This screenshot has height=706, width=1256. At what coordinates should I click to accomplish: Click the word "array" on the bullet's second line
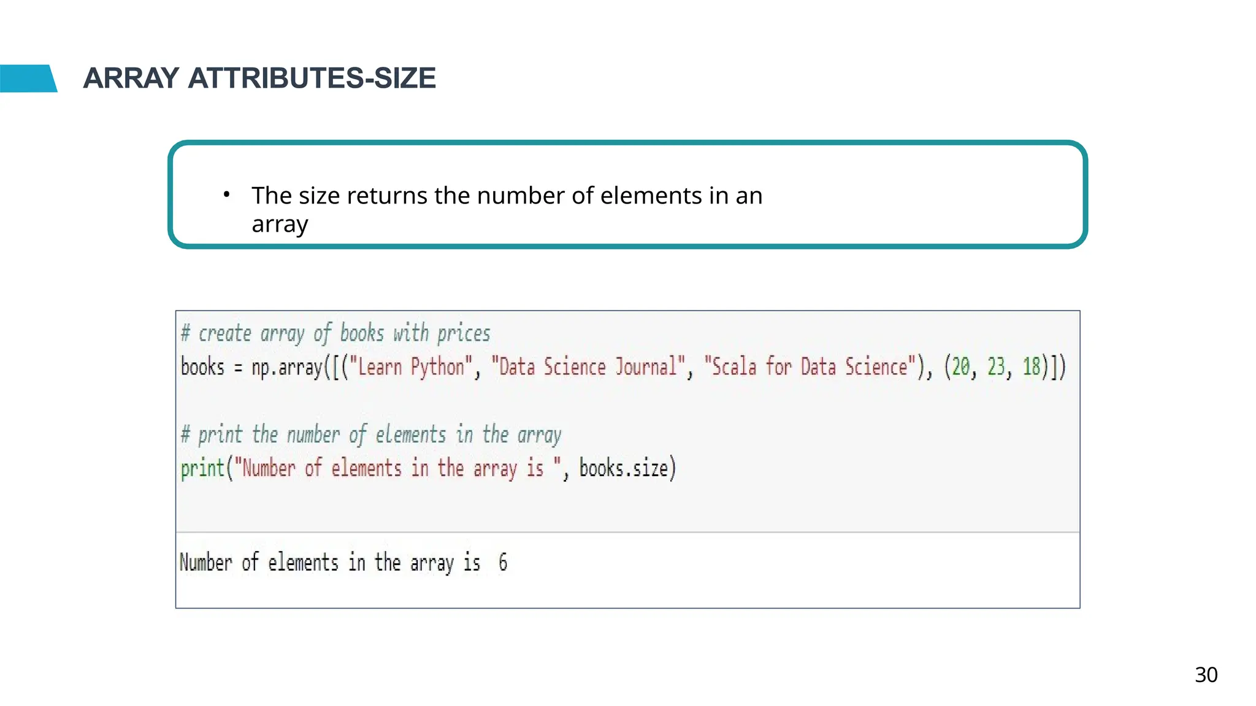(x=280, y=224)
